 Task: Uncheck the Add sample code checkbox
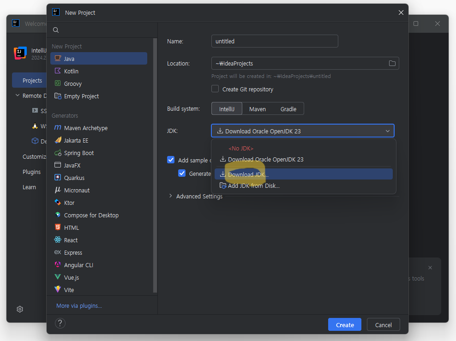[171, 160]
